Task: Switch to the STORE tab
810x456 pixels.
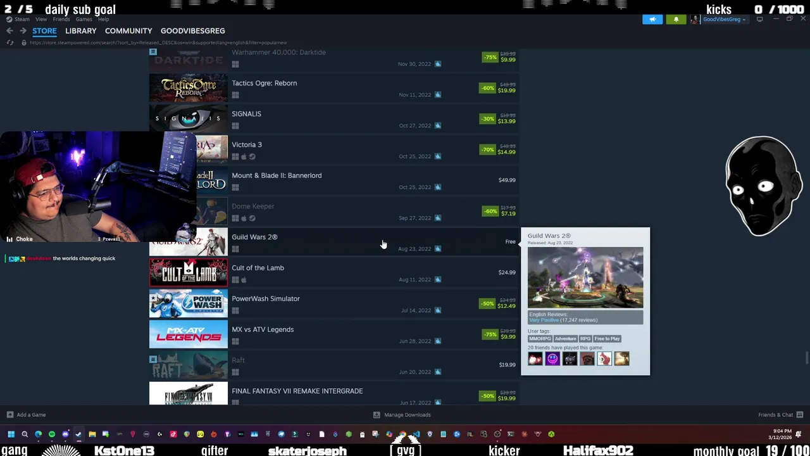Action: 44,30
